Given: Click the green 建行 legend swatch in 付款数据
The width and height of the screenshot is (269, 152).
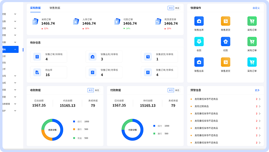Looking at the screenshot, I should pyautogui.click(x=154, y=133).
